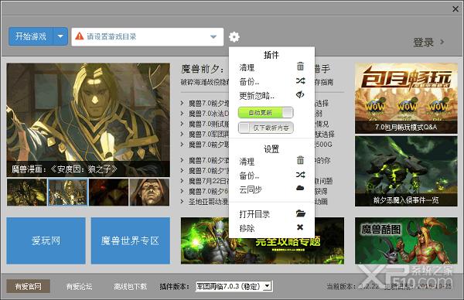
Task: Toggle the 仅下载新内容 switch
Action: coord(266,128)
